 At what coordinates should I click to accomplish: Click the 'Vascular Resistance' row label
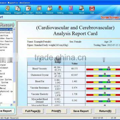40,88
